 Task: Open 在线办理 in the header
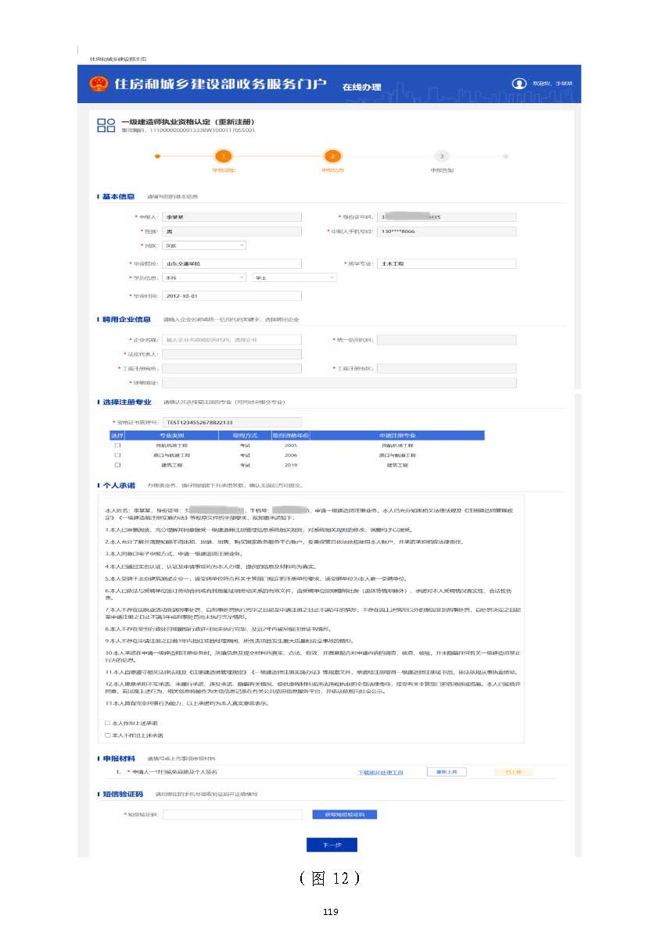click(x=361, y=86)
